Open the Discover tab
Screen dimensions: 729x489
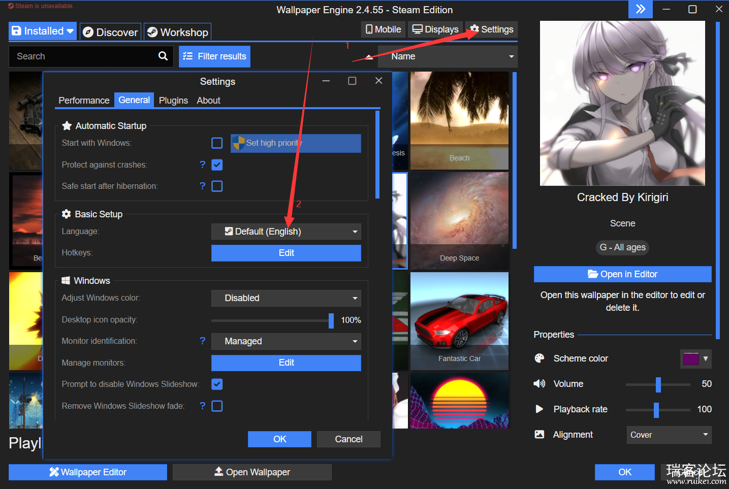[x=110, y=32]
